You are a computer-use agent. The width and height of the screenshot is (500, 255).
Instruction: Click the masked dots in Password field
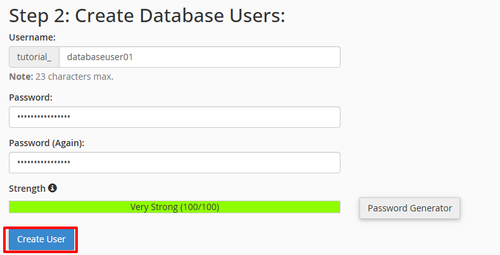pos(44,116)
